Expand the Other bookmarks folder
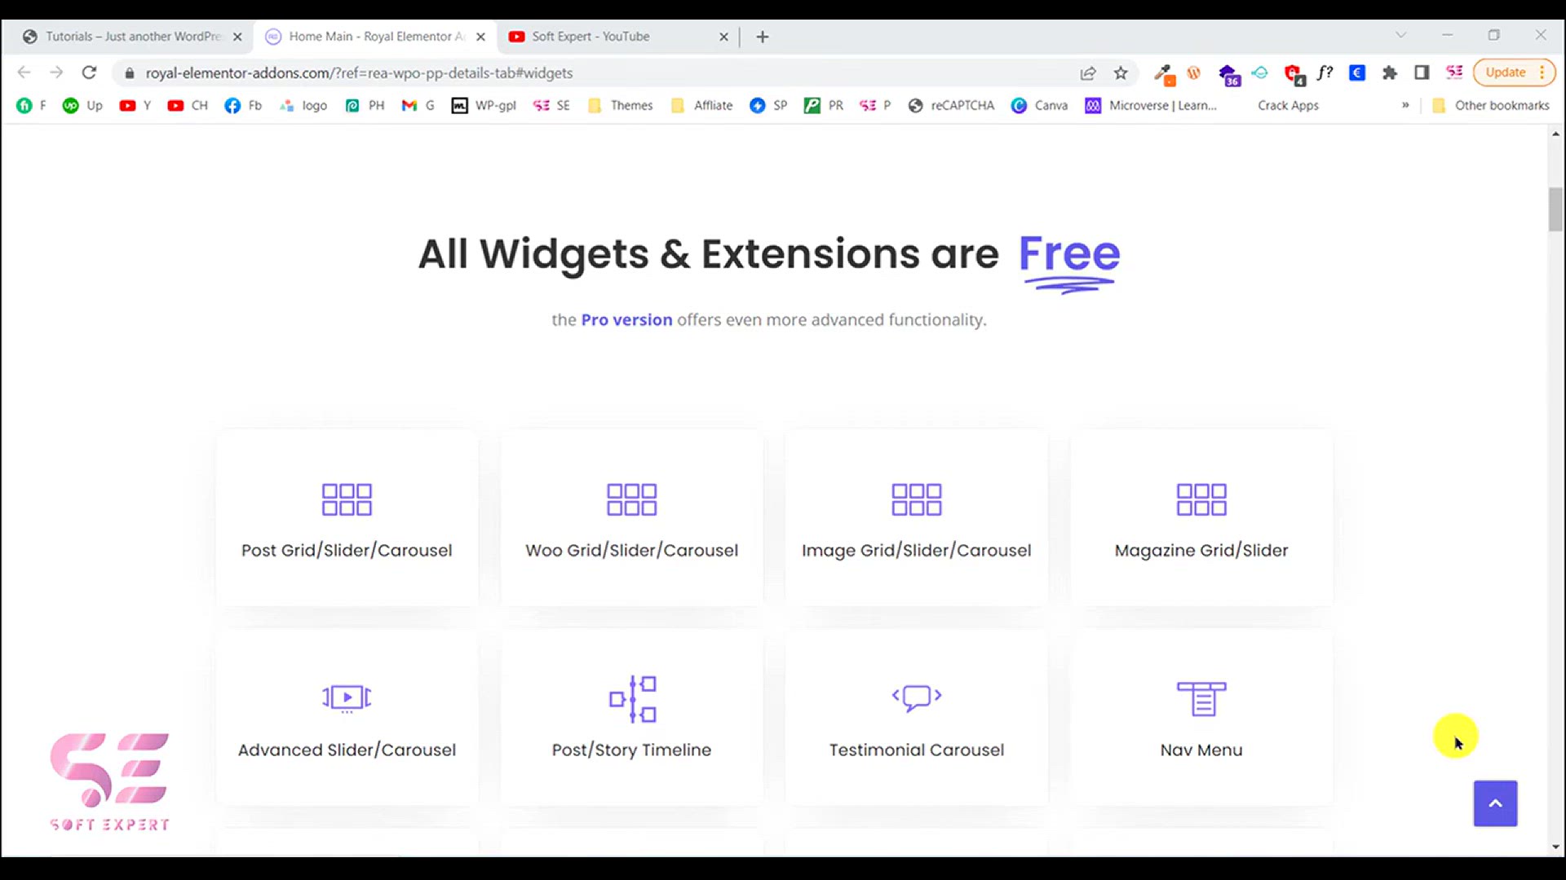 (1491, 105)
